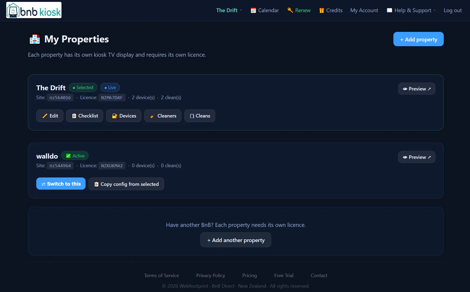Open the Calendar page
470x292 pixels.
click(265, 10)
